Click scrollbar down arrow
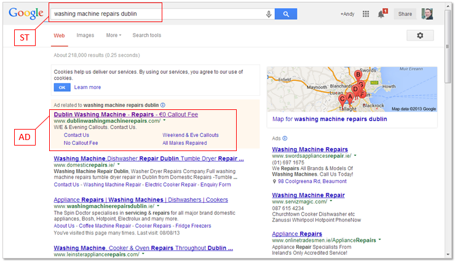The width and height of the screenshot is (455, 261). click(x=448, y=254)
